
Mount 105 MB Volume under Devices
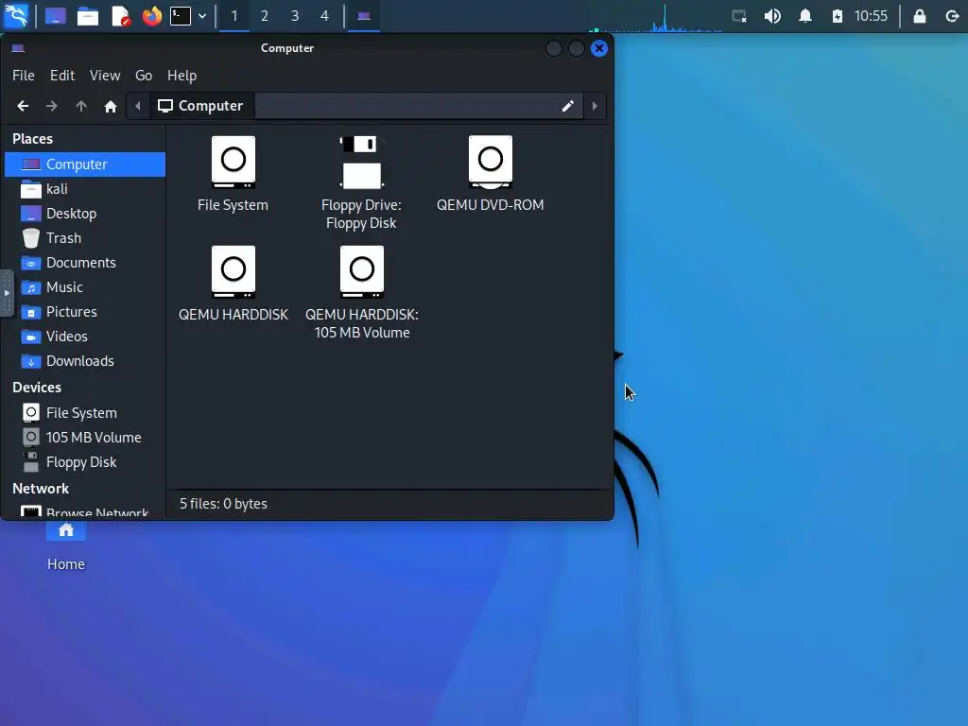(85, 438)
